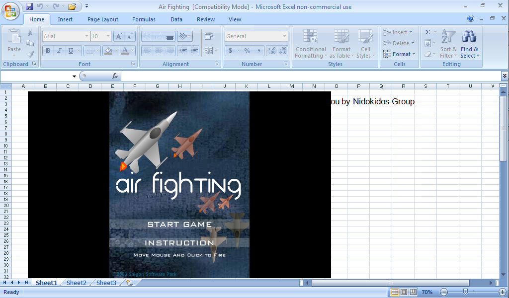Middle align cell contents
Viewport: 509px width, 298px height.
pos(159,36)
